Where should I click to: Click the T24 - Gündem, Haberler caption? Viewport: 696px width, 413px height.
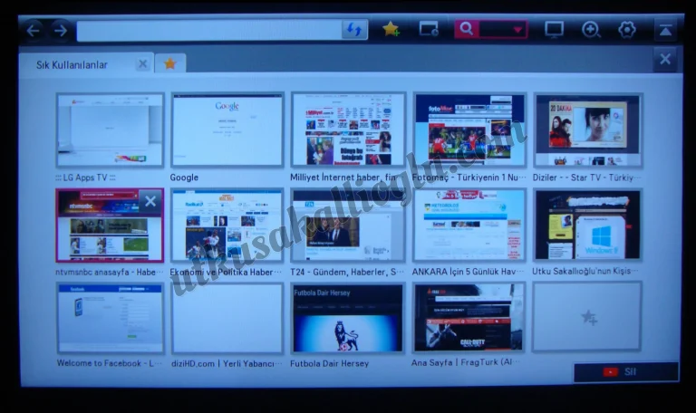click(x=347, y=272)
